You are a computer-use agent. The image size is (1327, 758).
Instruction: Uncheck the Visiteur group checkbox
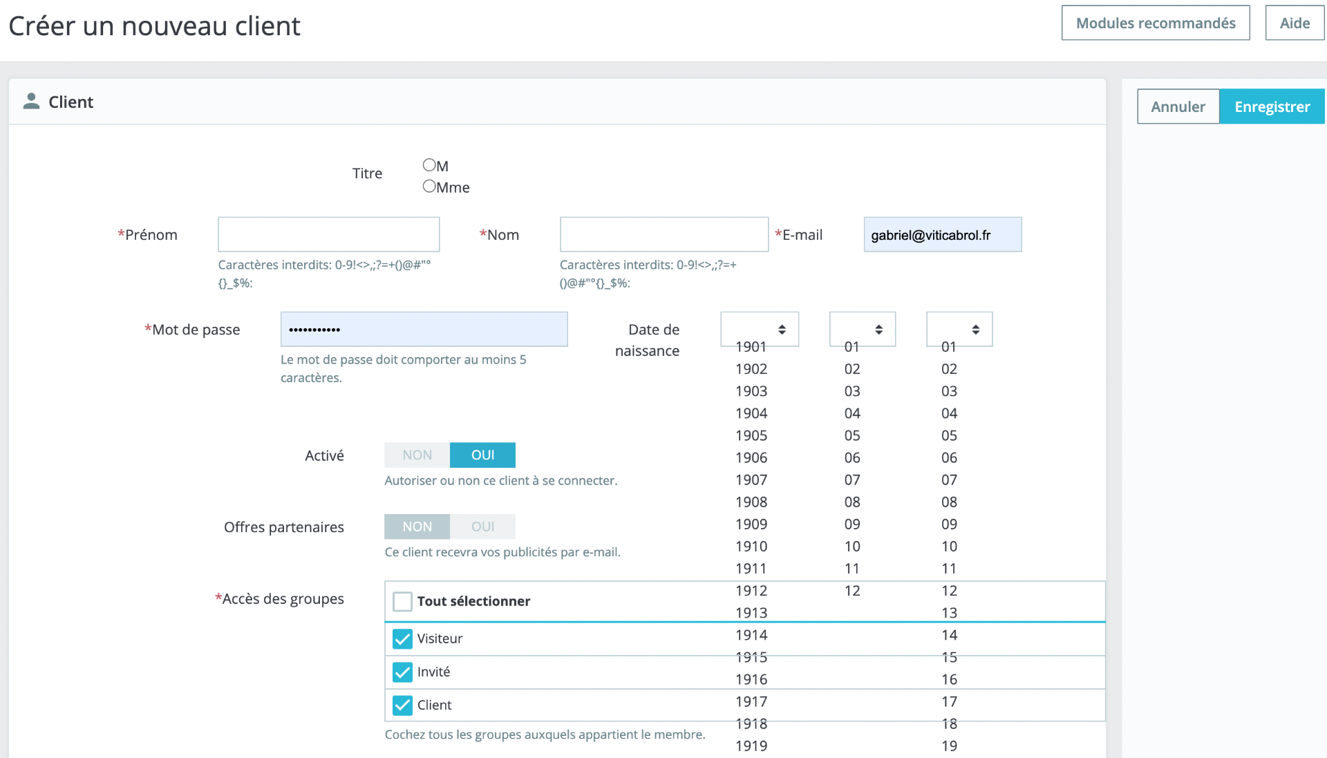[402, 638]
